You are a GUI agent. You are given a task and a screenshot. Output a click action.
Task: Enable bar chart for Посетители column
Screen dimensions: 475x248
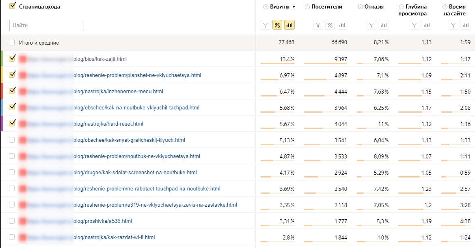pos(342,25)
